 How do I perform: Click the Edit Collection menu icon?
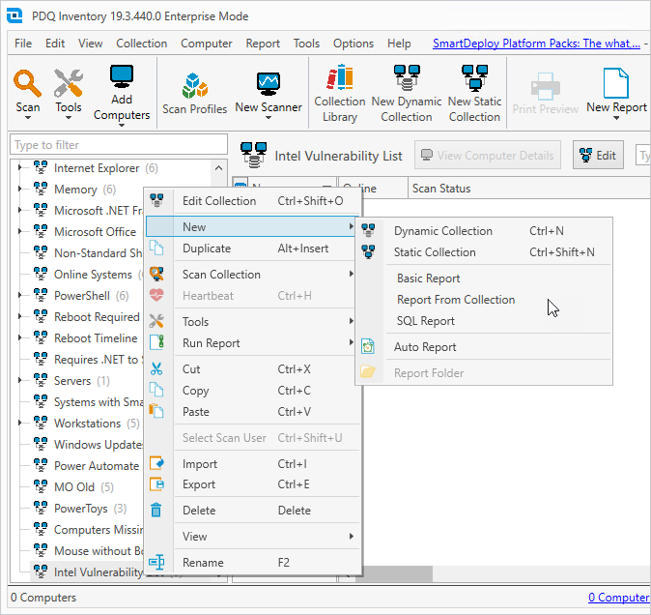pyautogui.click(x=156, y=200)
